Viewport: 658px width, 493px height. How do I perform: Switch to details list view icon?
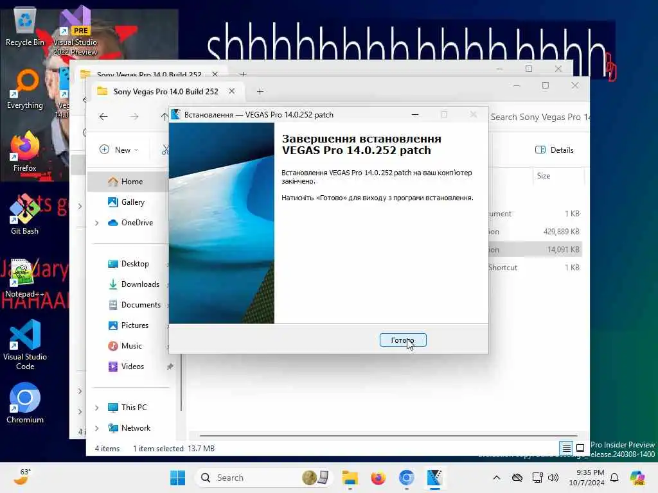[566, 449]
